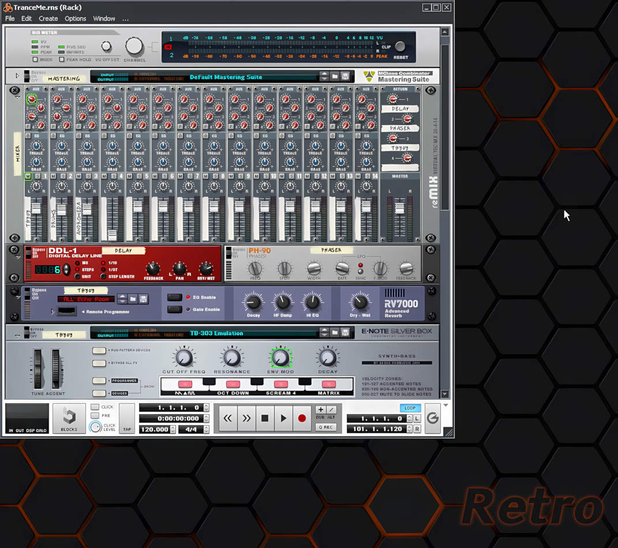Viewport: 618px width, 548px height.
Task: Click the Big Meter CHANNEL knob
Action: click(x=134, y=46)
